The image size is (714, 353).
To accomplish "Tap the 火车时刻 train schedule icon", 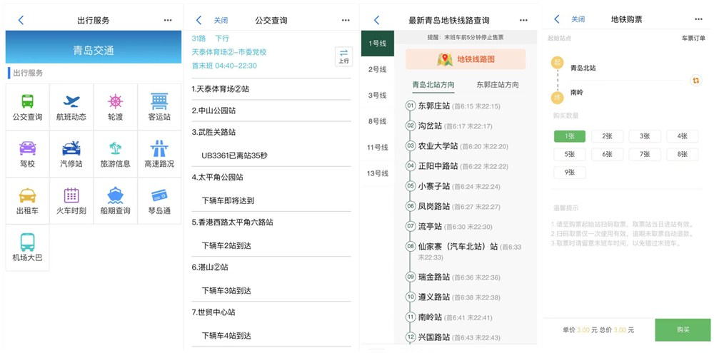I will click(x=71, y=201).
